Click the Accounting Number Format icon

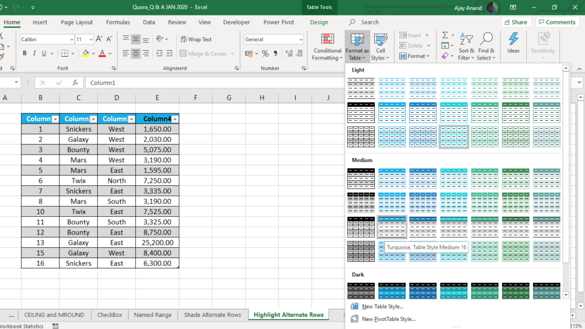249,53
